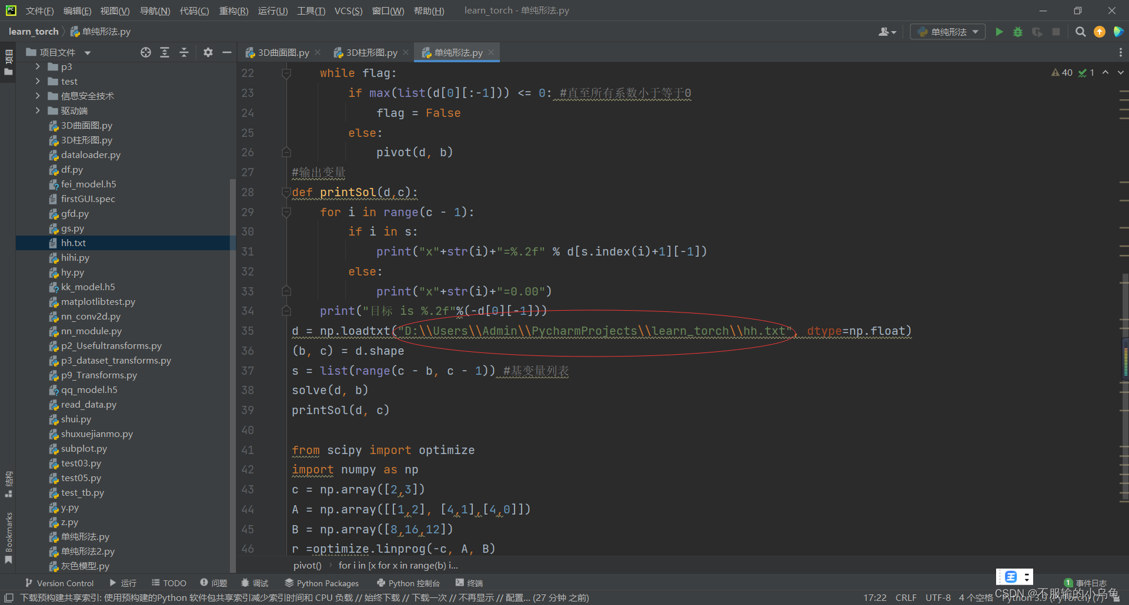Open the 运行 tool window in bottom bar
The height and width of the screenshot is (605, 1129).
click(x=123, y=583)
